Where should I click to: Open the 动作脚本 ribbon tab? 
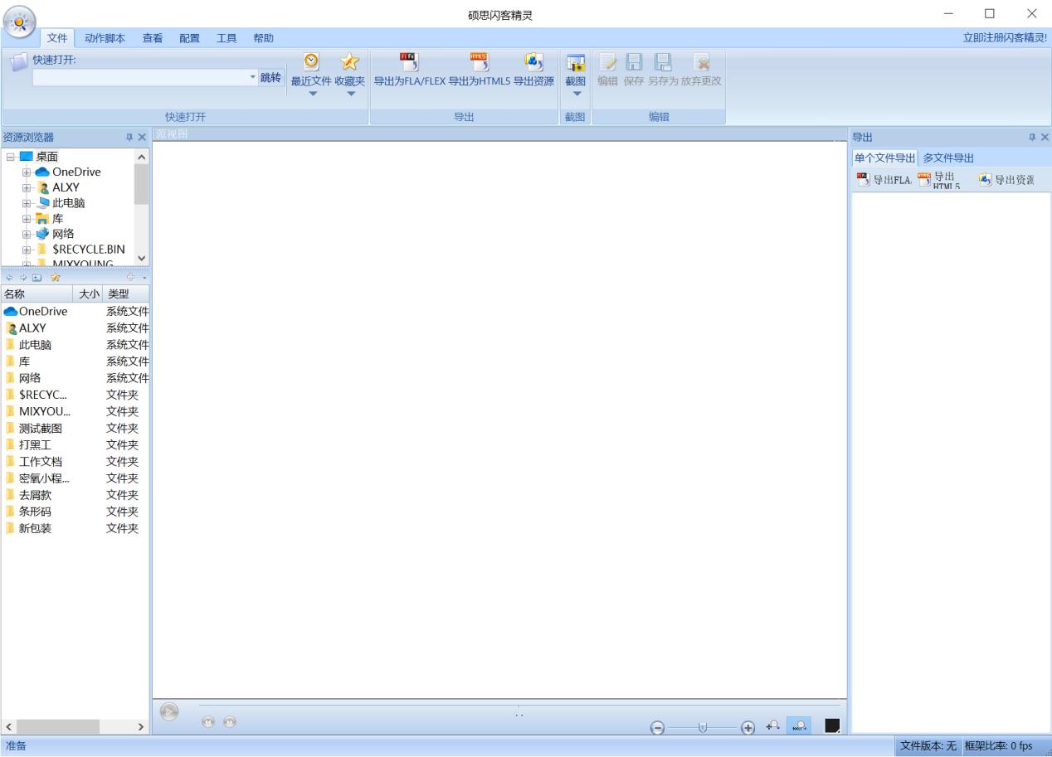pyautogui.click(x=105, y=38)
